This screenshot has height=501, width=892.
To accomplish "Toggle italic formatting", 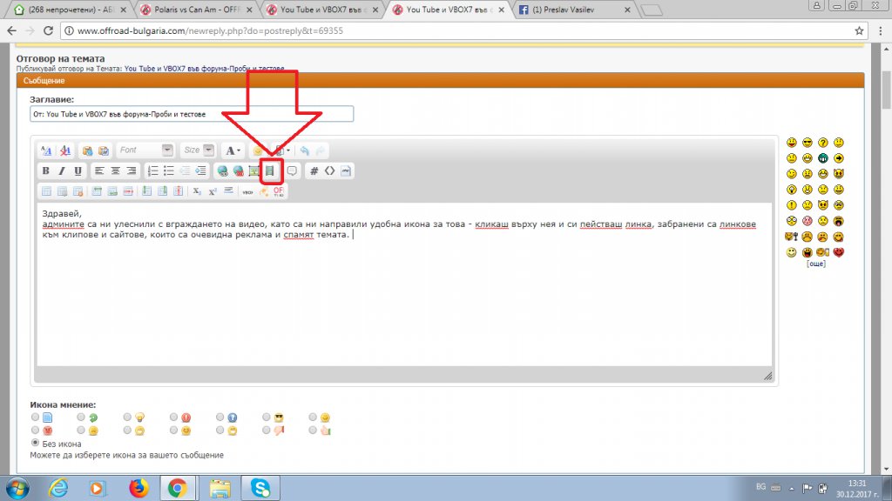I will coord(62,170).
